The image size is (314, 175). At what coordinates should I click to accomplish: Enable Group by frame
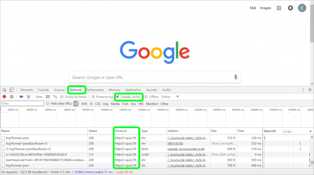click(62, 97)
